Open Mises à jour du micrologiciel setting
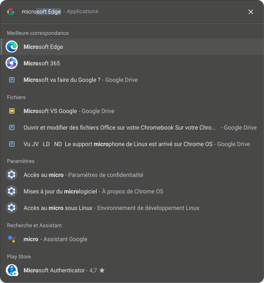Viewport: 264px width, 283px height. click(132, 191)
